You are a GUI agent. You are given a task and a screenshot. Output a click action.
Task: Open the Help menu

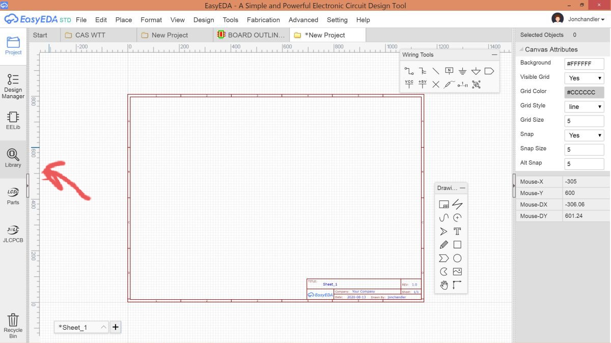pos(363,20)
